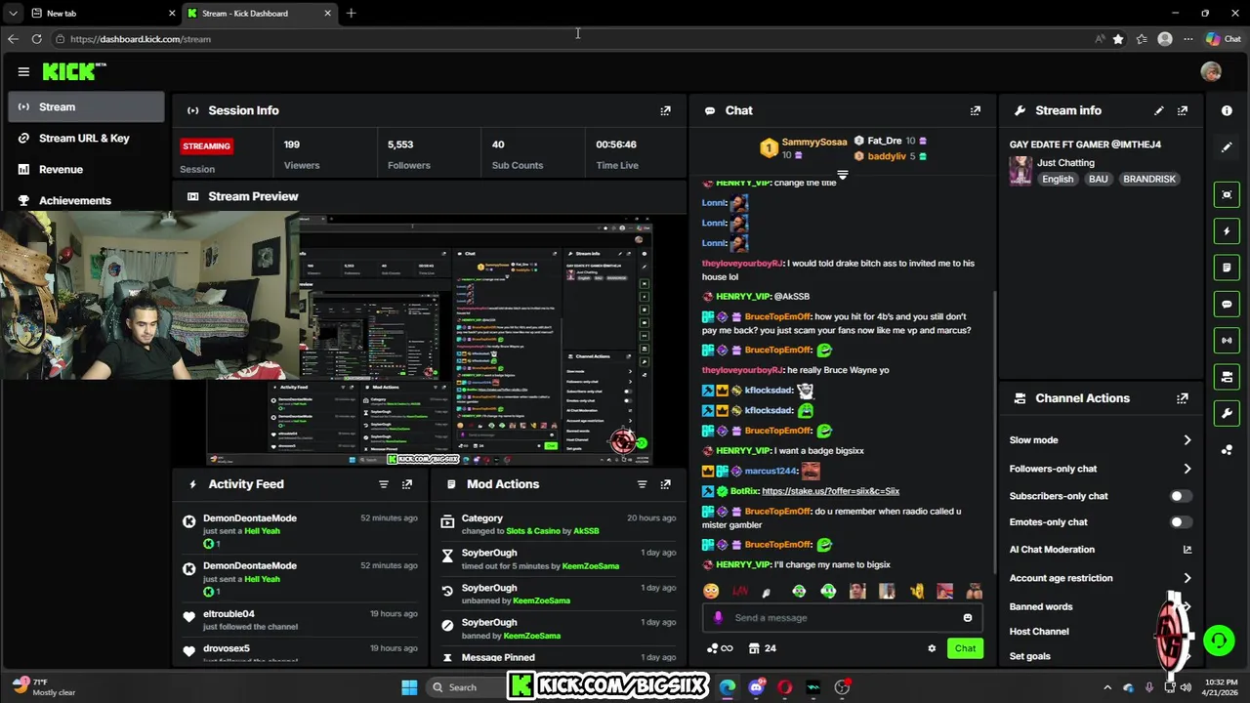Image resolution: width=1250 pixels, height=703 pixels.
Task: Toggle the broadcast session widget in the right sidebar
Action: pos(1227,340)
